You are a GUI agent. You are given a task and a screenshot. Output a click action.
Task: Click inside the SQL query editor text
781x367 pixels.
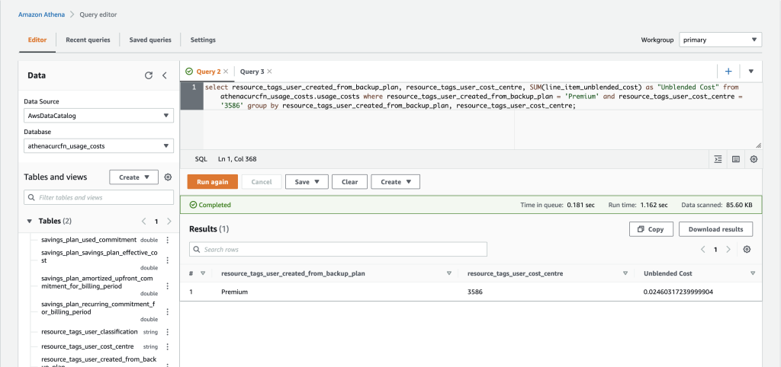473,97
